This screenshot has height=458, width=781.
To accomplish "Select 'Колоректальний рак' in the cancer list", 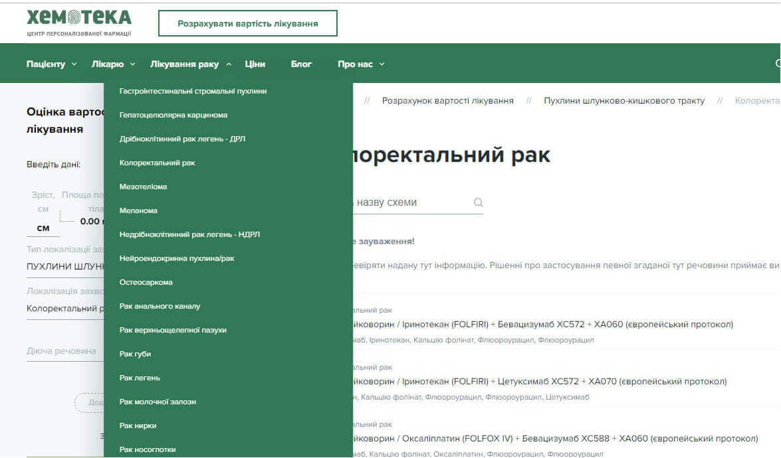I will point(159,163).
